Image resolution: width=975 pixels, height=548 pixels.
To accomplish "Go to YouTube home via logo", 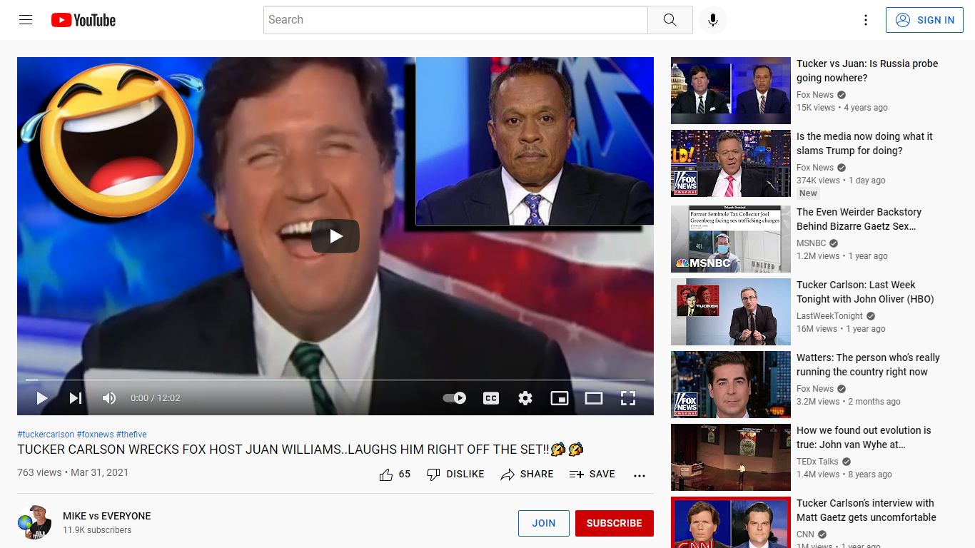I will (x=84, y=20).
